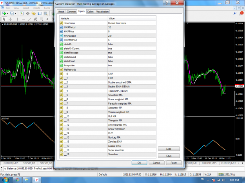Screen dimensions: 245x183
Task: Open the Navigator star-folder icon
Action: click(x=34, y=14)
